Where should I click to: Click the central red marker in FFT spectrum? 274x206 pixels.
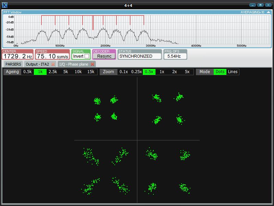[x=93, y=22]
